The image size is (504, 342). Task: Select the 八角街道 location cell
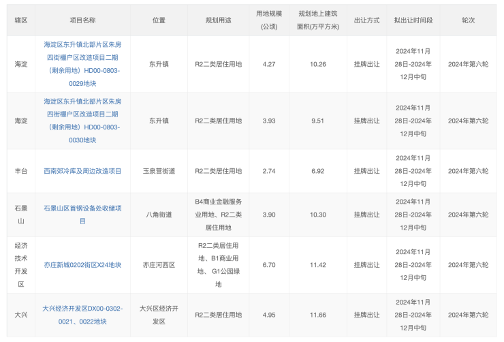pyautogui.click(x=159, y=214)
